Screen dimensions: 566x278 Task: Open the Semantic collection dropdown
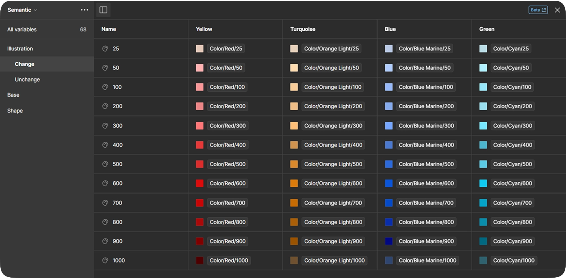pyautogui.click(x=22, y=9)
